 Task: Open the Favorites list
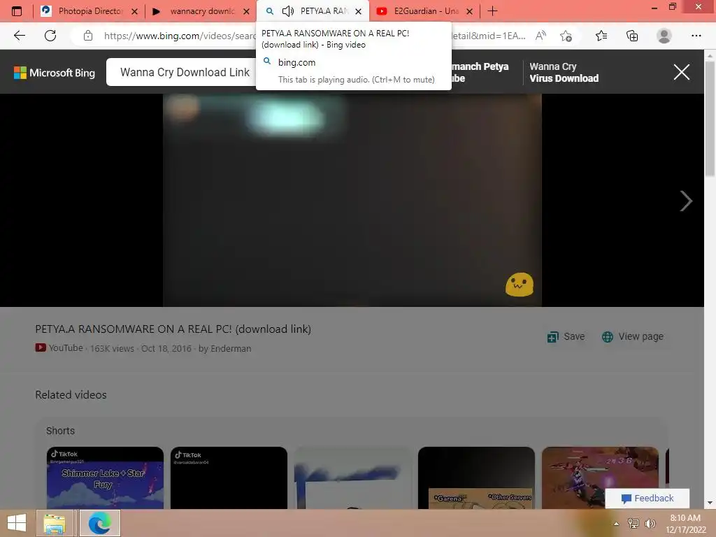pyautogui.click(x=601, y=36)
